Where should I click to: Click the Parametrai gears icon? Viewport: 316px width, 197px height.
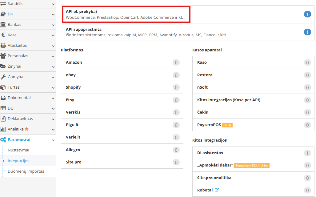pos(3,139)
